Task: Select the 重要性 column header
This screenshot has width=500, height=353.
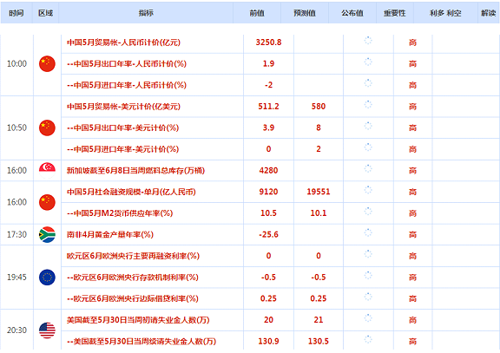Action: click(x=394, y=13)
